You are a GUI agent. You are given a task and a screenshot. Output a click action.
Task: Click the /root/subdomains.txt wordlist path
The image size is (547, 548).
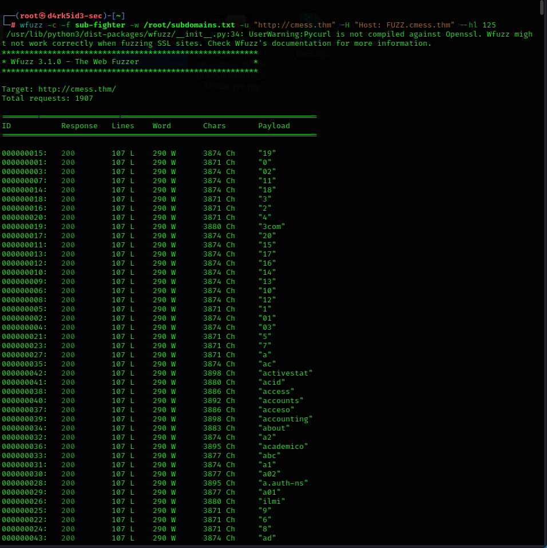click(x=189, y=25)
